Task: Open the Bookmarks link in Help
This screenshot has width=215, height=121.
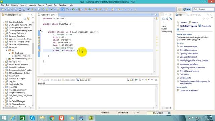Action: [x=206, y=26]
